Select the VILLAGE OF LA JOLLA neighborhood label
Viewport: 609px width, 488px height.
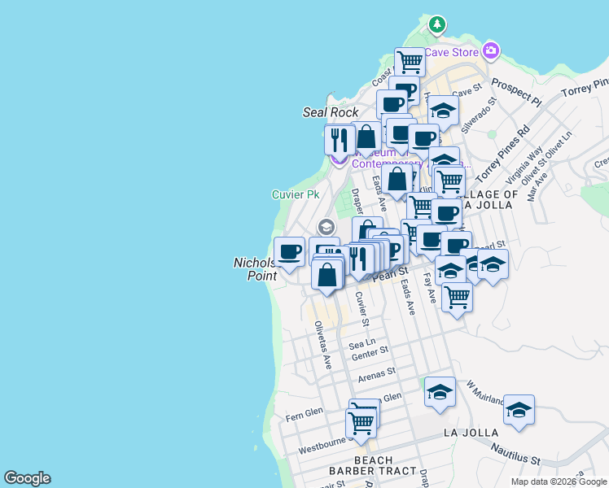tap(489, 200)
